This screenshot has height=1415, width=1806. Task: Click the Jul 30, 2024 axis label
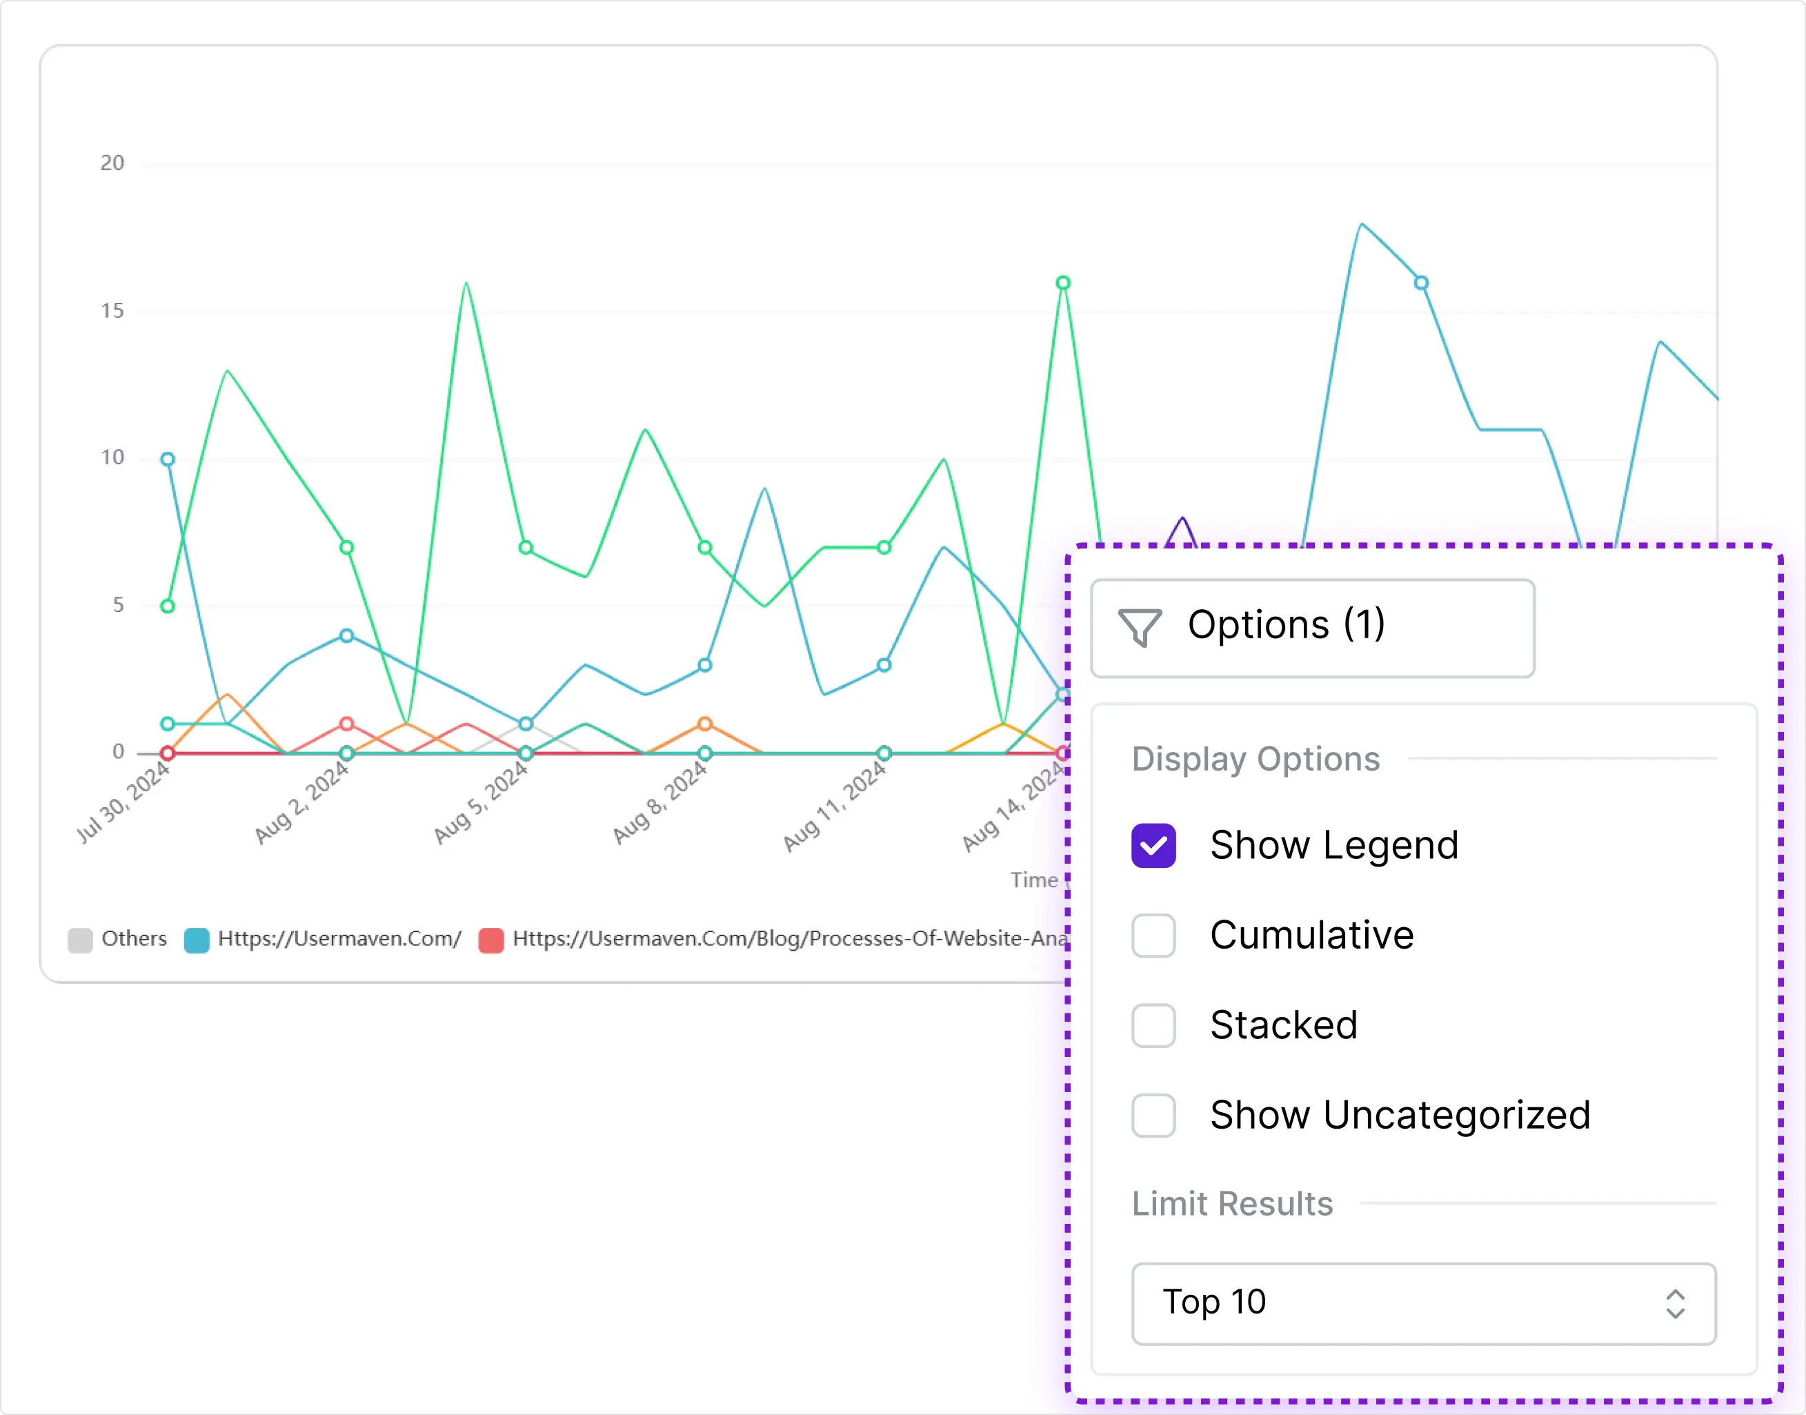tap(123, 802)
